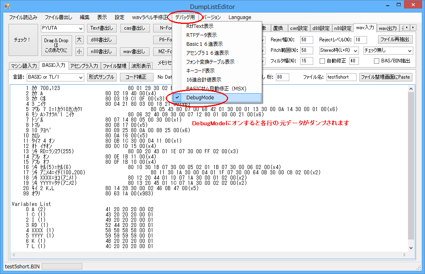
Task: Click the horizontal scrollbar right arrow
Action: 404,255
